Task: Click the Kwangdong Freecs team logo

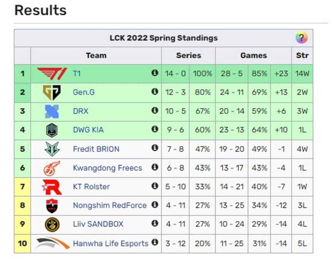Action: click(x=52, y=168)
